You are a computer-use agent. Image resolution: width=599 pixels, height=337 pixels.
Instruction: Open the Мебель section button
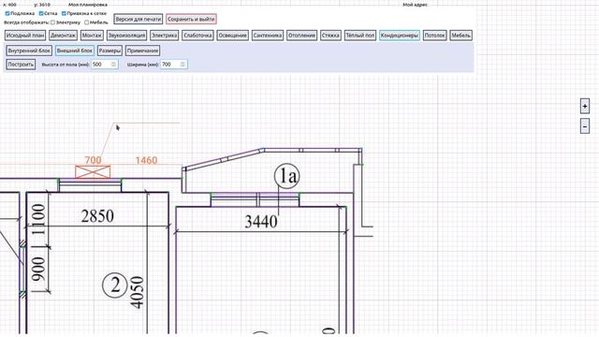[x=460, y=36]
